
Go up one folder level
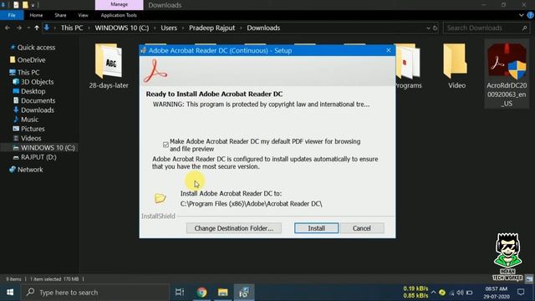click(x=37, y=28)
